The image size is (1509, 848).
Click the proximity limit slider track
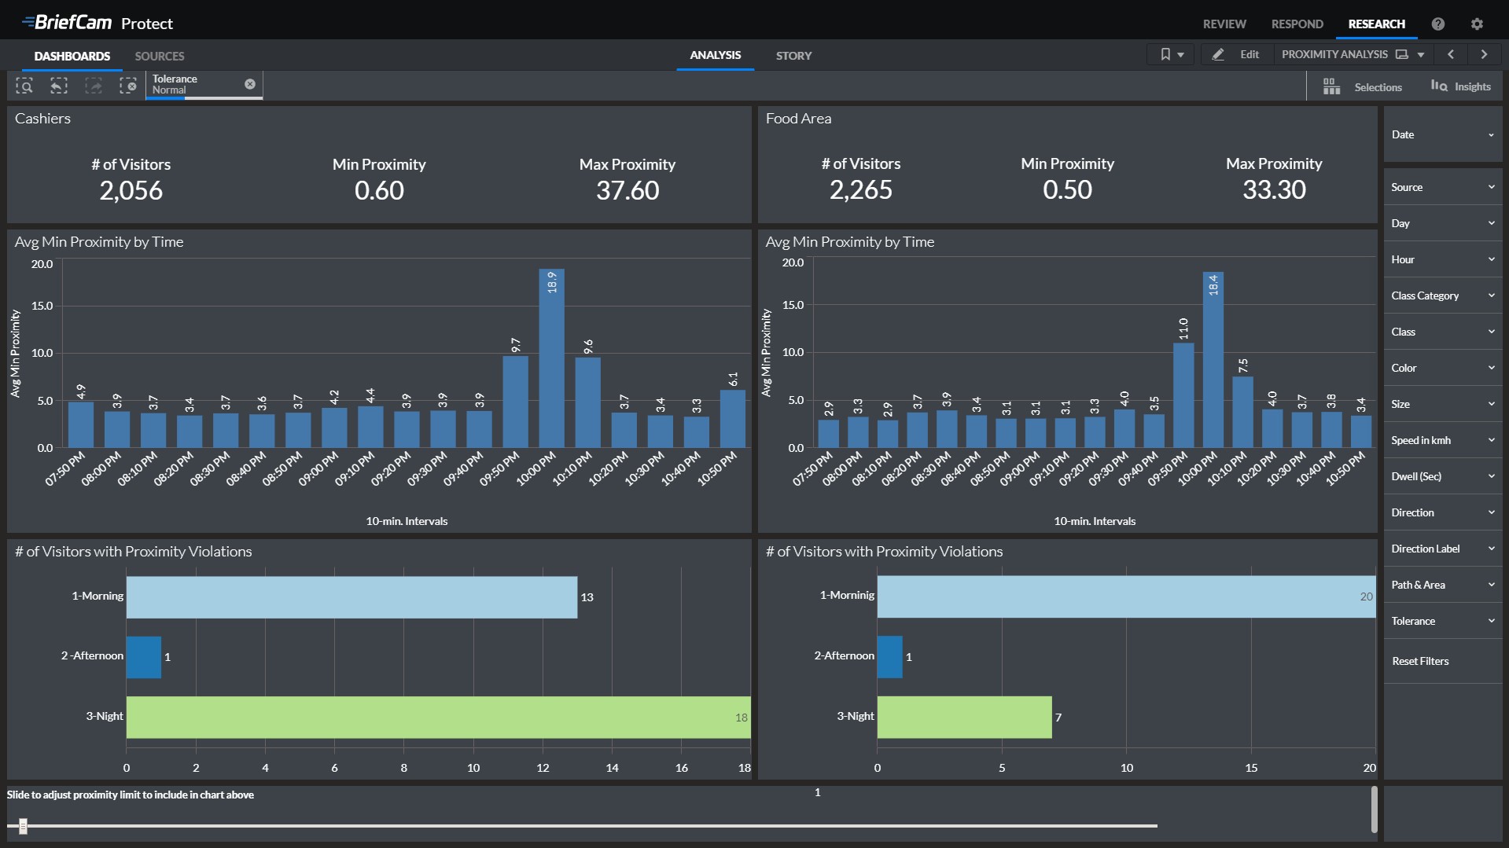coord(582,826)
